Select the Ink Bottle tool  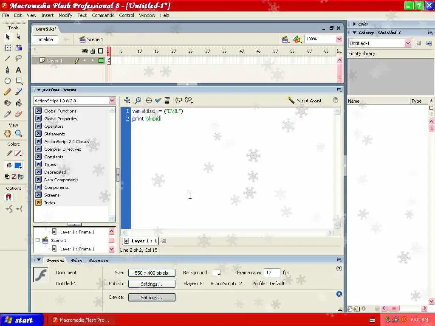(8, 103)
